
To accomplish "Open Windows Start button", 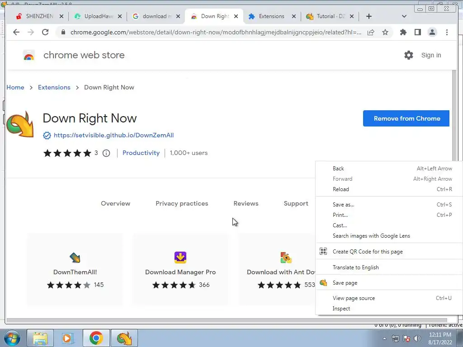I will point(12,338).
